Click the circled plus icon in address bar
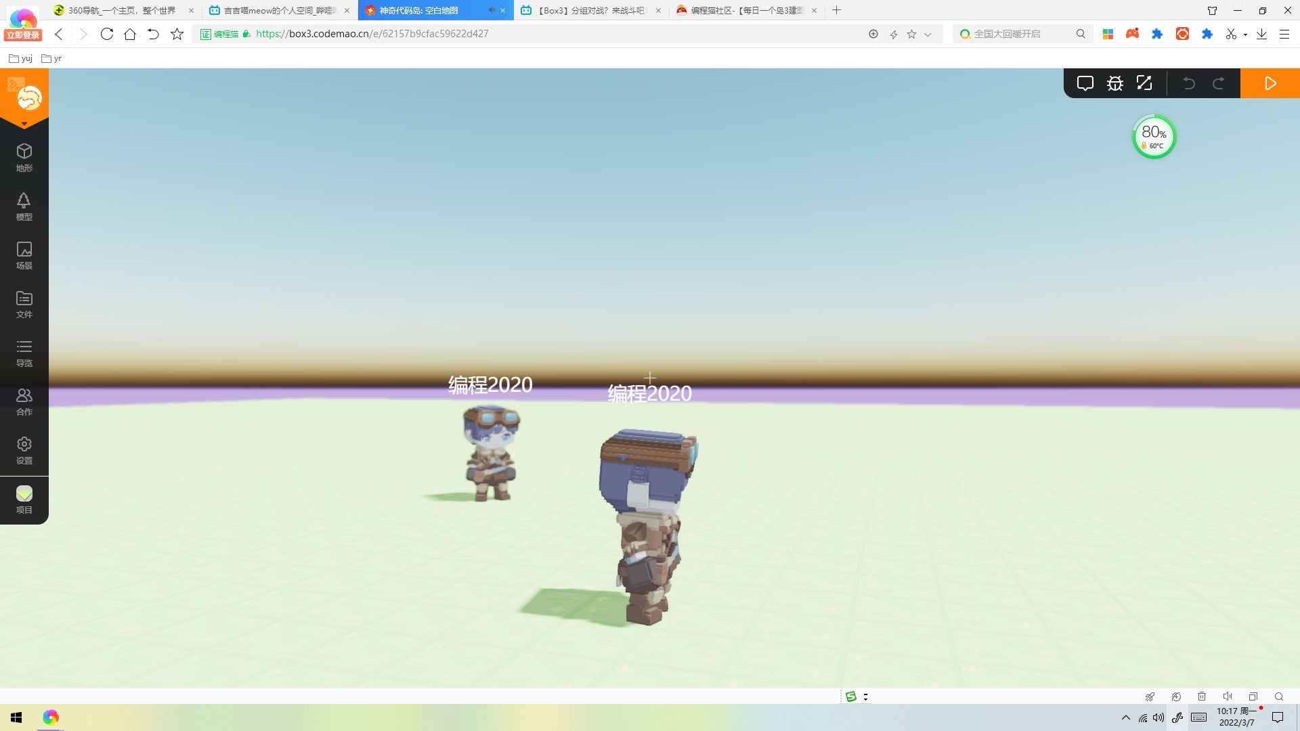The image size is (1300, 731). [873, 34]
